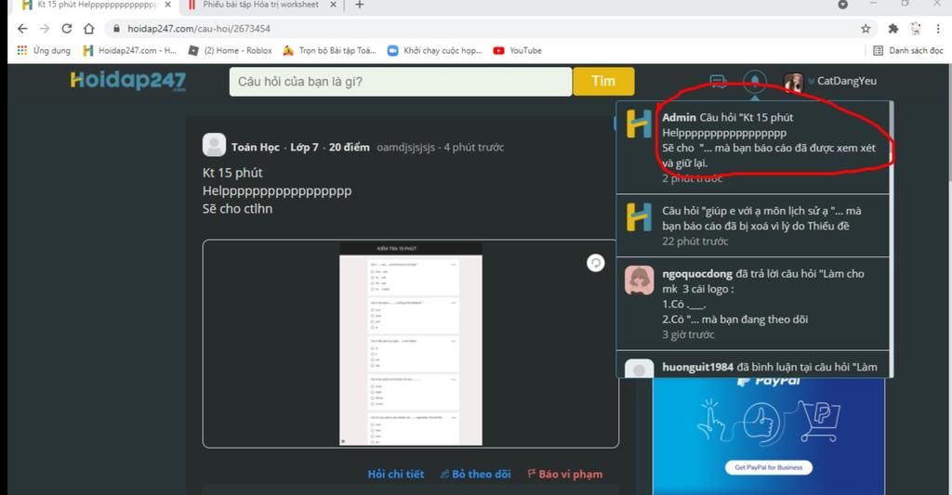Click the Get PayPal for Business button
952x495 pixels.
(769, 467)
